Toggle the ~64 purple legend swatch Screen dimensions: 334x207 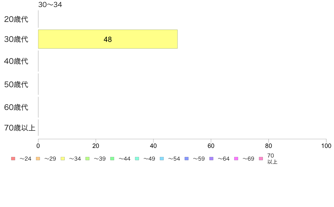point(211,159)
